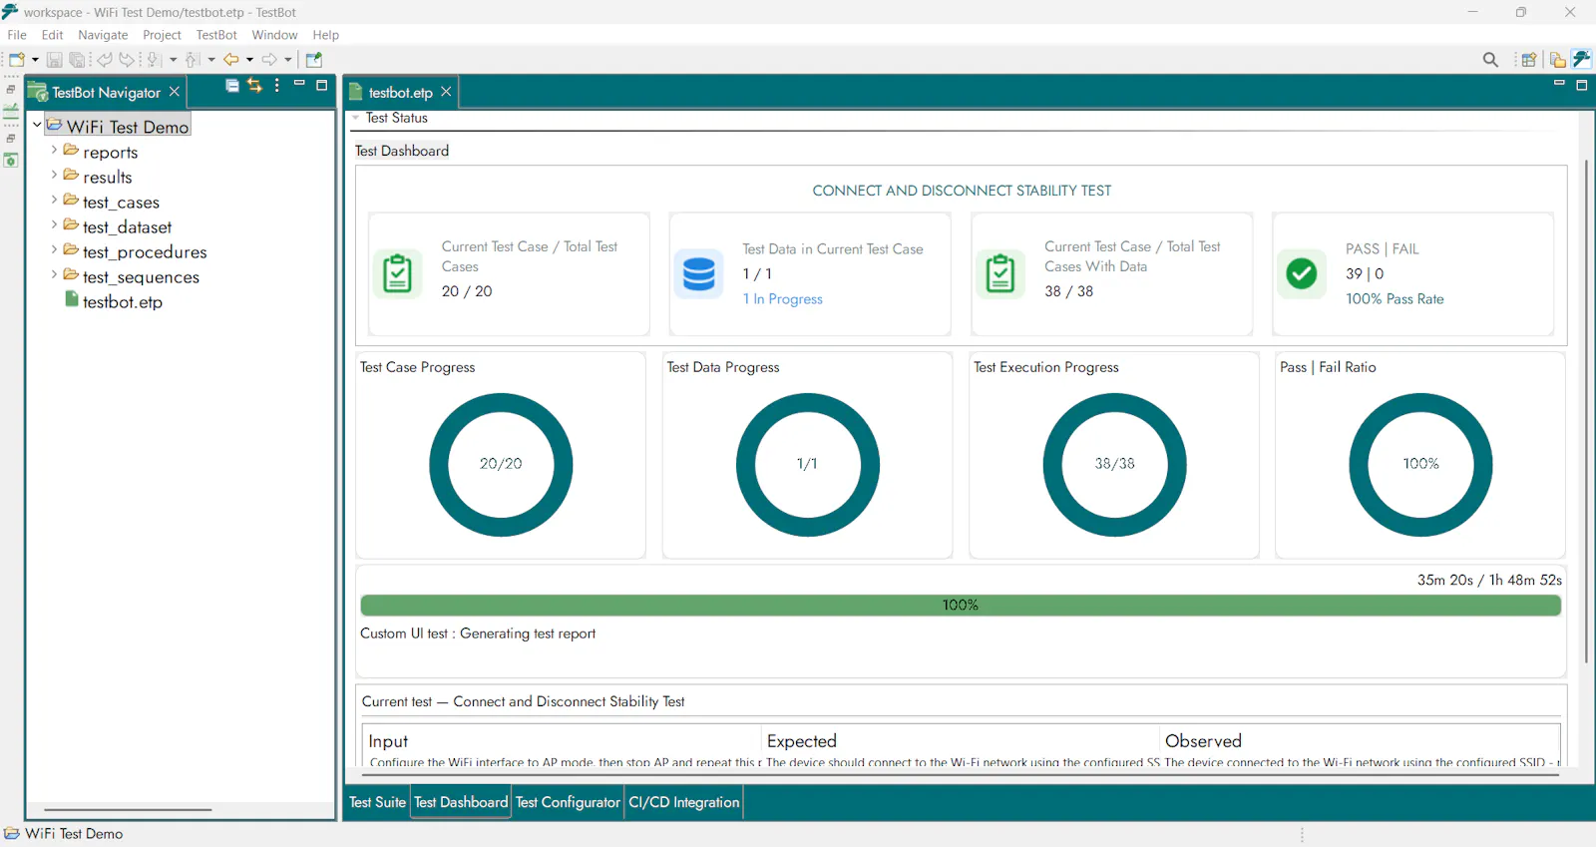Open the Edit menu
Viewport: 1596px width, 847px height.
(x=53, y=35)
